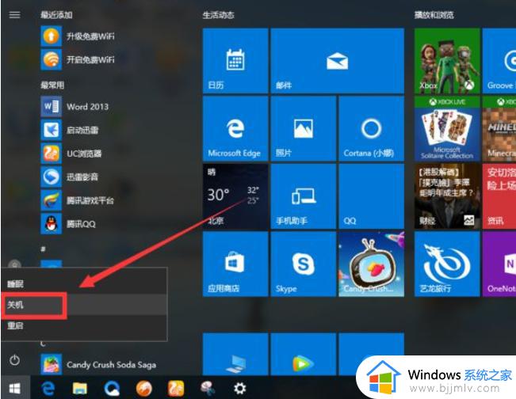Open the green play video tile at the bottom
Viewport: 516px width, 399px height.
(x=303, y=355)
